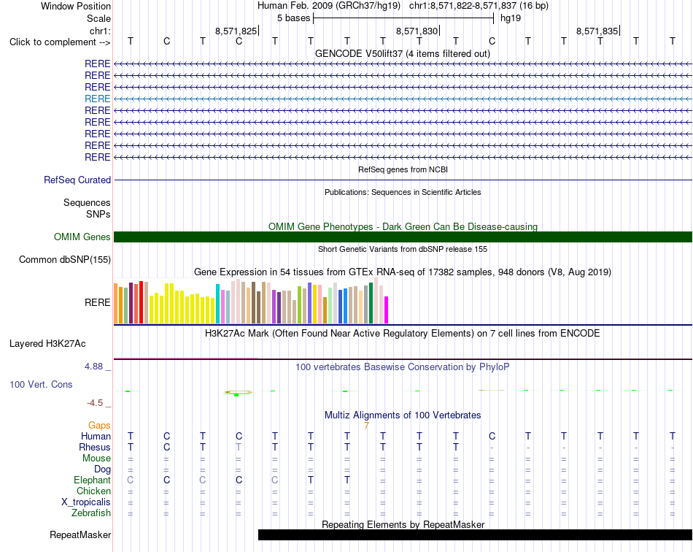Screen dimensions: 693x552
Task: Click the X_tropicalis alignment row label
Action: 86,502
